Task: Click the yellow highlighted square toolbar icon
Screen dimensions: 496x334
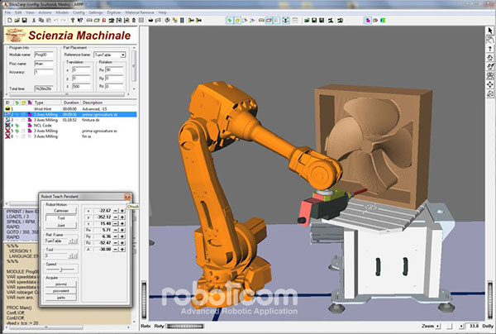Action: click(x=237, y=21)
